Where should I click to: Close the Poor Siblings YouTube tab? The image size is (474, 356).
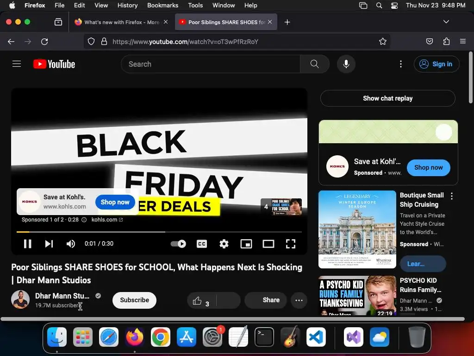pyautogui.click(x=270, y=22)
